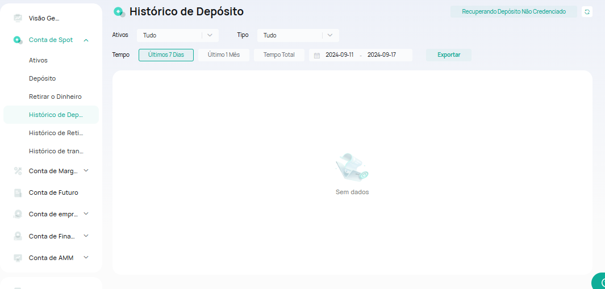The height and width of the screenshot is (289, 605).
Task: Click the Conta de Finanças icon
Action: [18, 236]
